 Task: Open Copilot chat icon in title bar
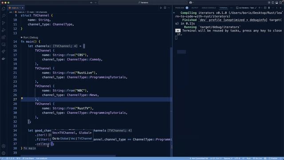[x=190, y=3]
